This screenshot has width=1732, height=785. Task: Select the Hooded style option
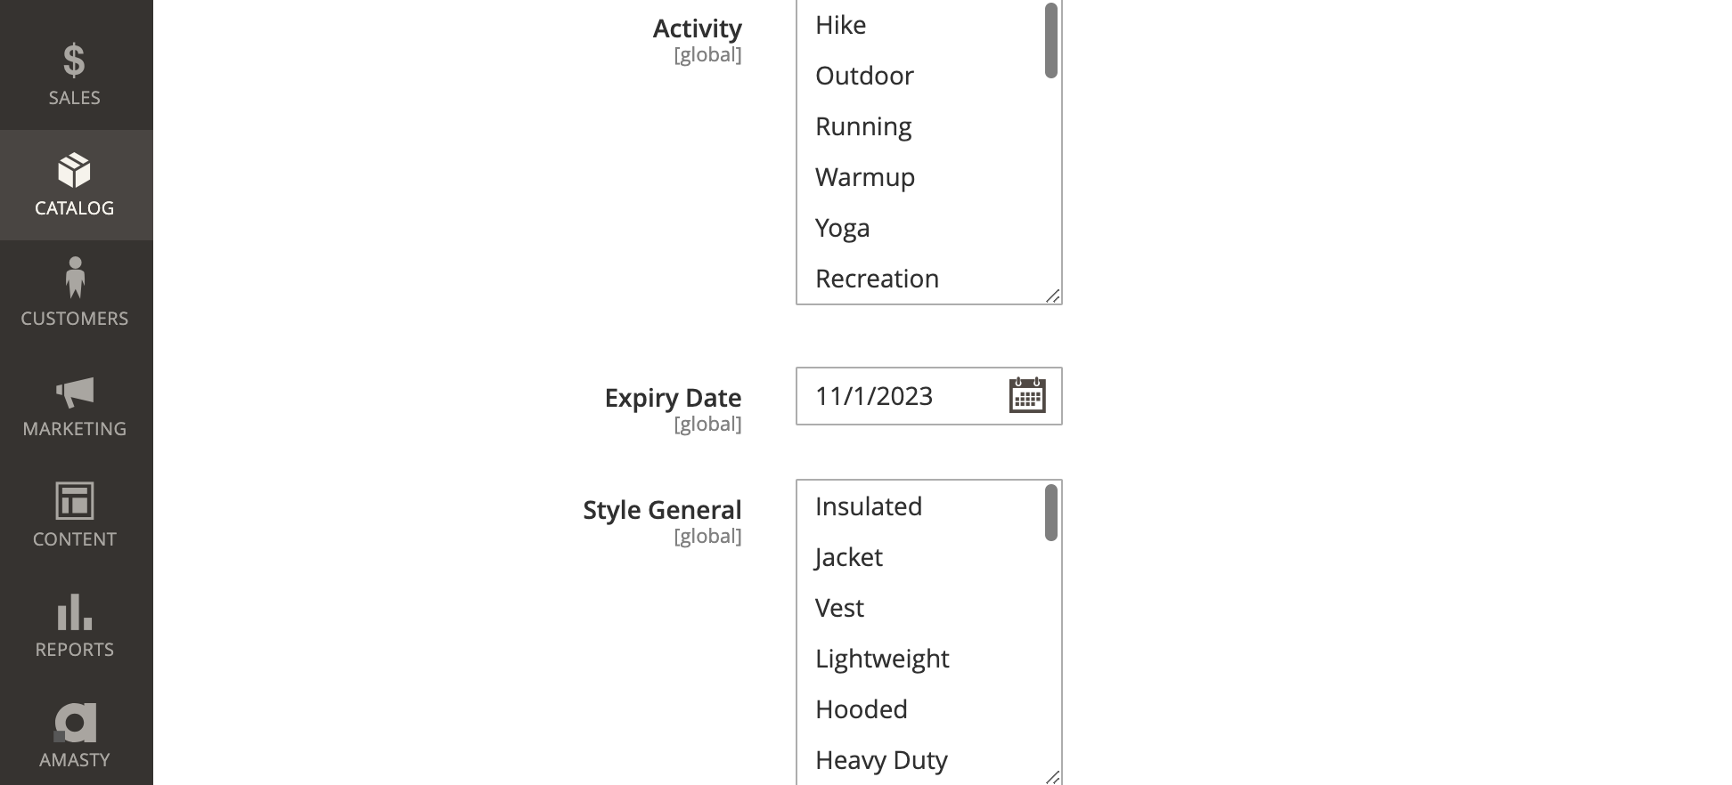coord(861,709)
